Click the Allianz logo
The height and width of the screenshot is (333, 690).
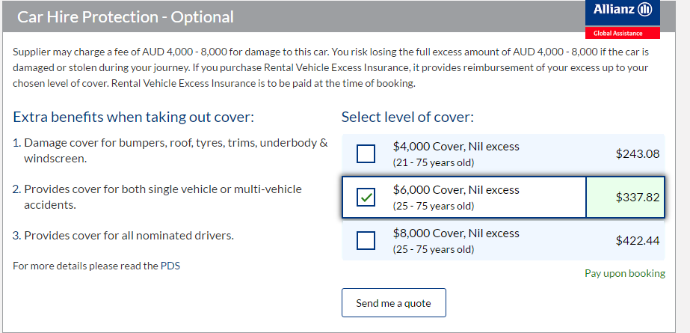(x=623, y=11)
